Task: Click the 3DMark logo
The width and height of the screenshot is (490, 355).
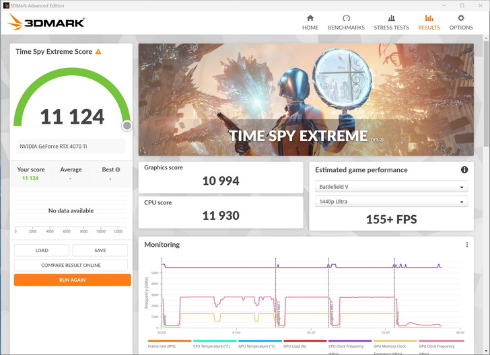Action: point(46,22)
